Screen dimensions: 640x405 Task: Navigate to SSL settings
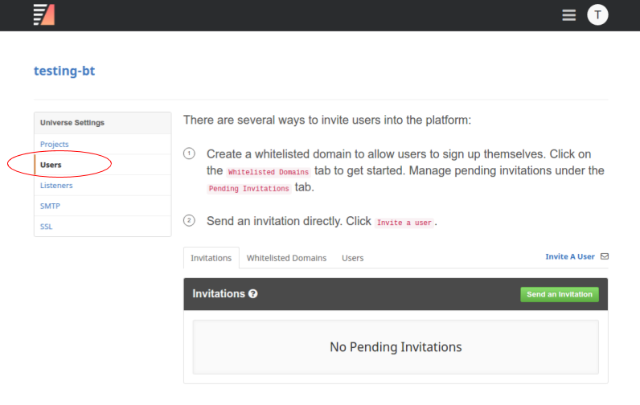pos(47,227)
